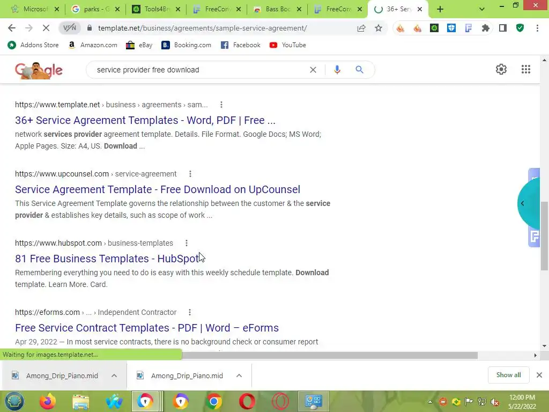549x412 pixels.
Task: Click the scroll right arrow
Action: 536,355
